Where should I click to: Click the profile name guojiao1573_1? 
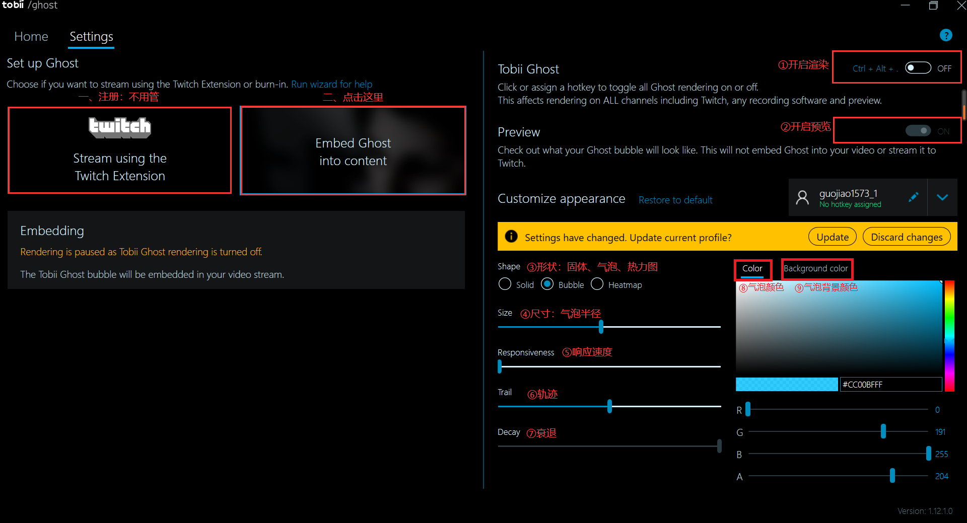pos(848,193)
